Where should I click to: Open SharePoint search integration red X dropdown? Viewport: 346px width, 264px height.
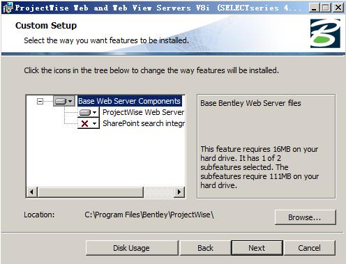click(x=88, y=123)
